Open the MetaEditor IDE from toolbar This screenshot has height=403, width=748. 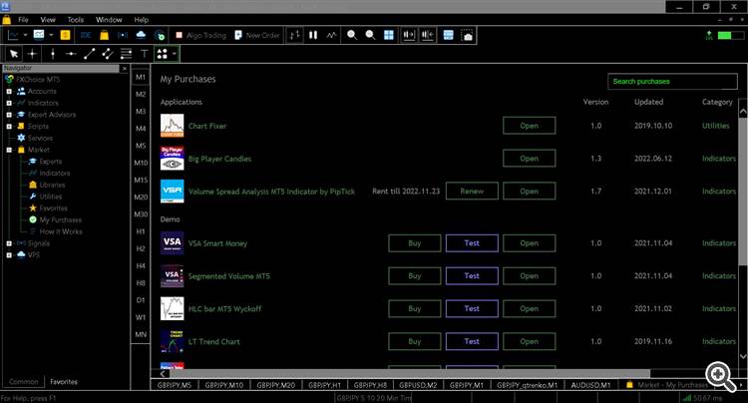click(x=86, y=35)
